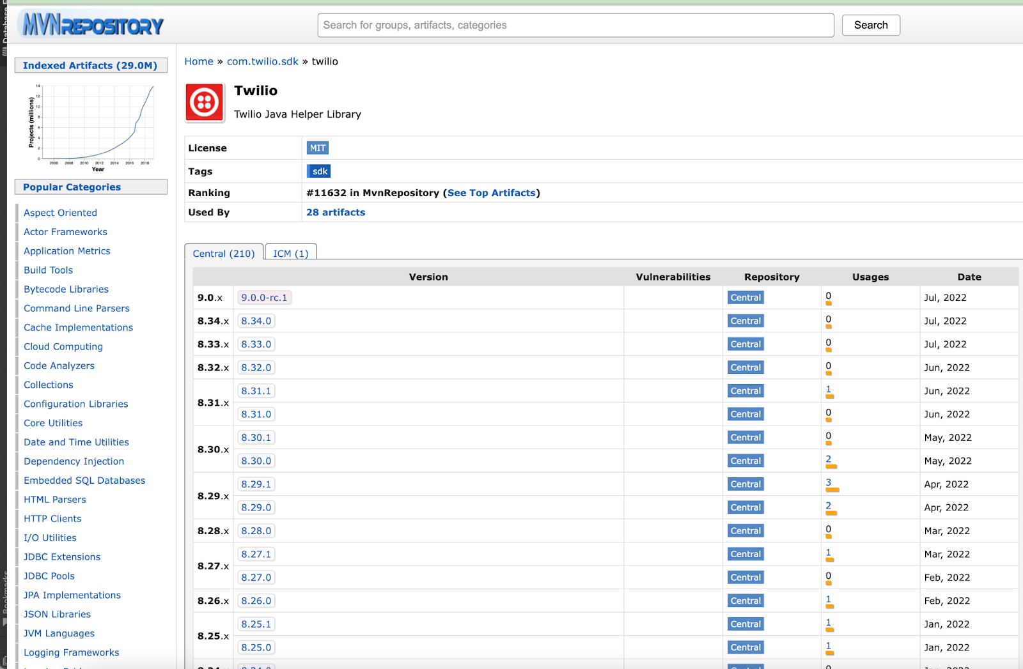The width and height of the screenshot is (1023, 669).
Task: Click the MIT license badge
Action: click(x=318, y=148)
